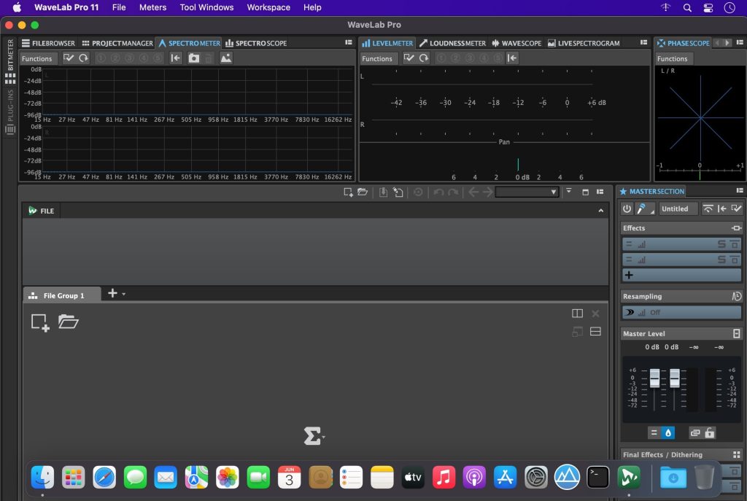This screenshot has width=747, height=501.
Task: Collapse the FILE panel with the chevron
Action: click(600, 211)
